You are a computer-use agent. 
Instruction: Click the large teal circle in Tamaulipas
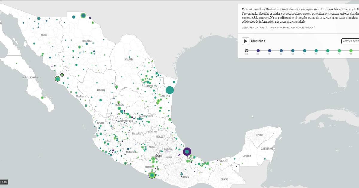click(x=170, y=90)
